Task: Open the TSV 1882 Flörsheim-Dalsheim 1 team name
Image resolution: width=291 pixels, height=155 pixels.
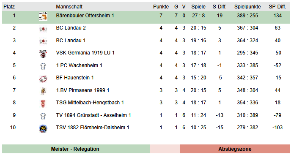Action: click(93, 128)
